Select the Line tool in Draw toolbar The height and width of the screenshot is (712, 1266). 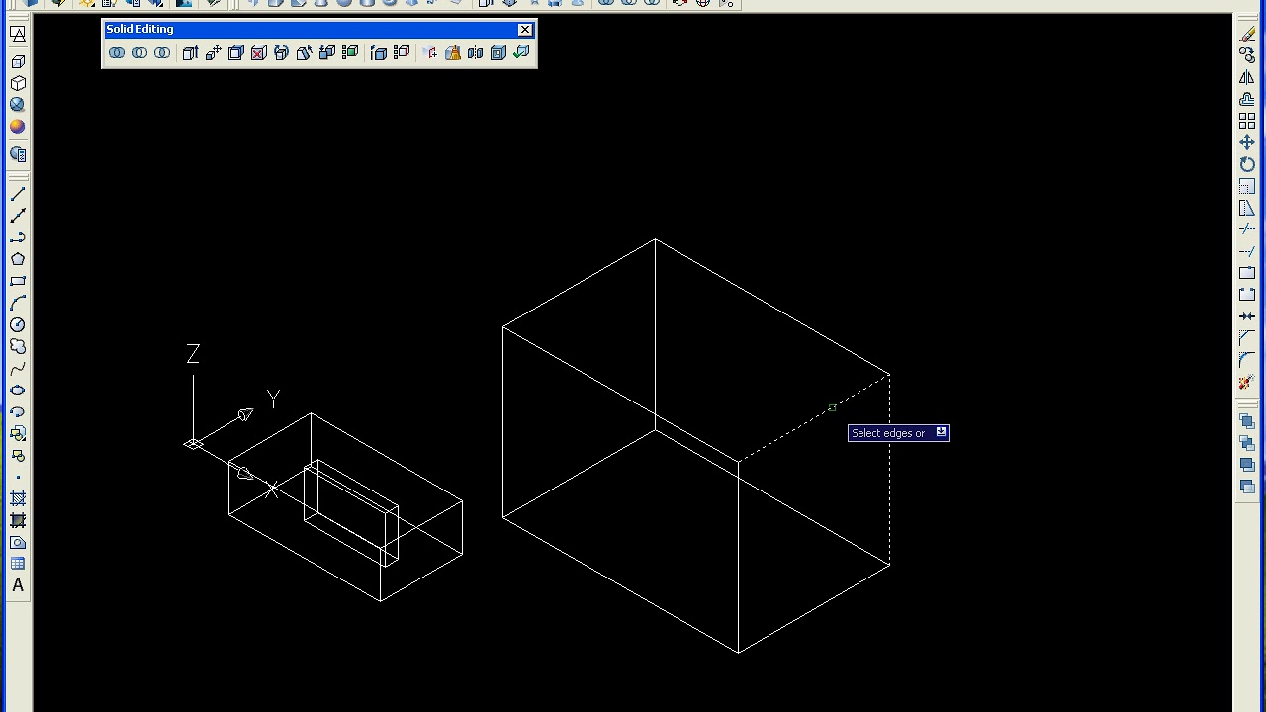[18, 194]
